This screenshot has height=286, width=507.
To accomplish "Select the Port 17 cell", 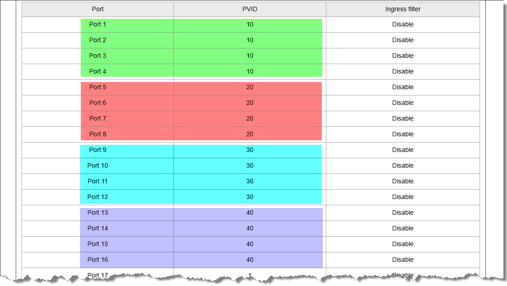I will 98,275.
